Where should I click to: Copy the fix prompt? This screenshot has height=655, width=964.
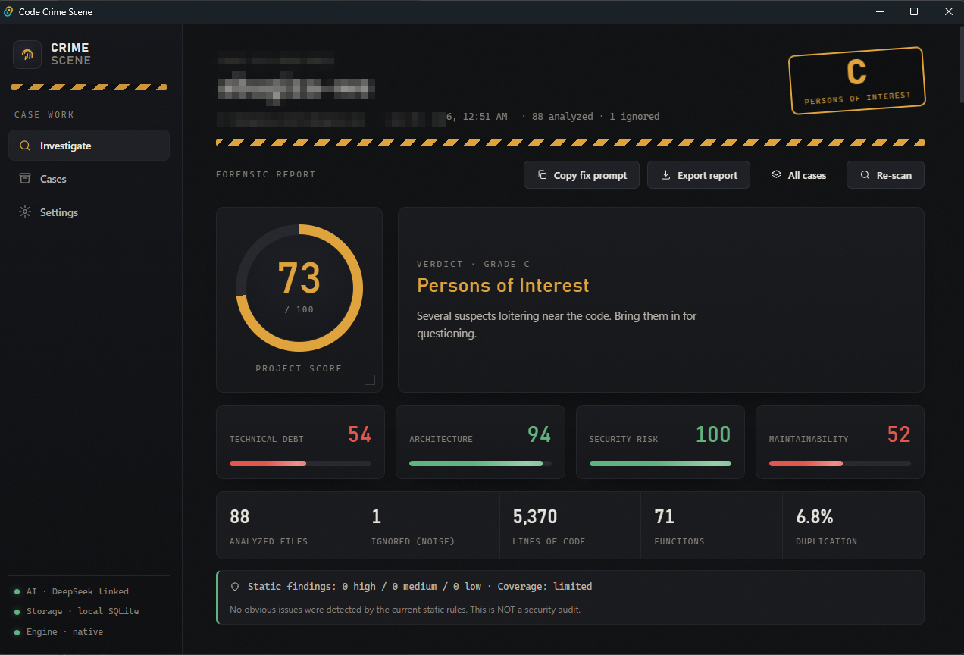pyautogui.click(x=581, y=175)
